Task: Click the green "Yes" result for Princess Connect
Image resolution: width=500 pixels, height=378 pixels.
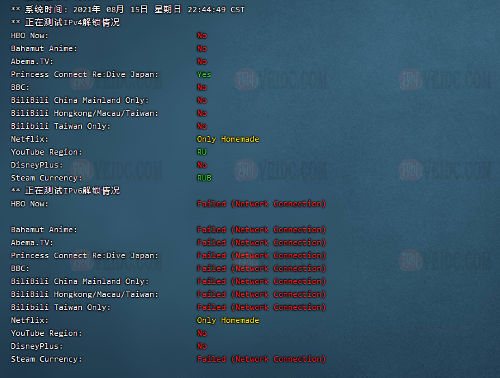Action: pos(204,74)
